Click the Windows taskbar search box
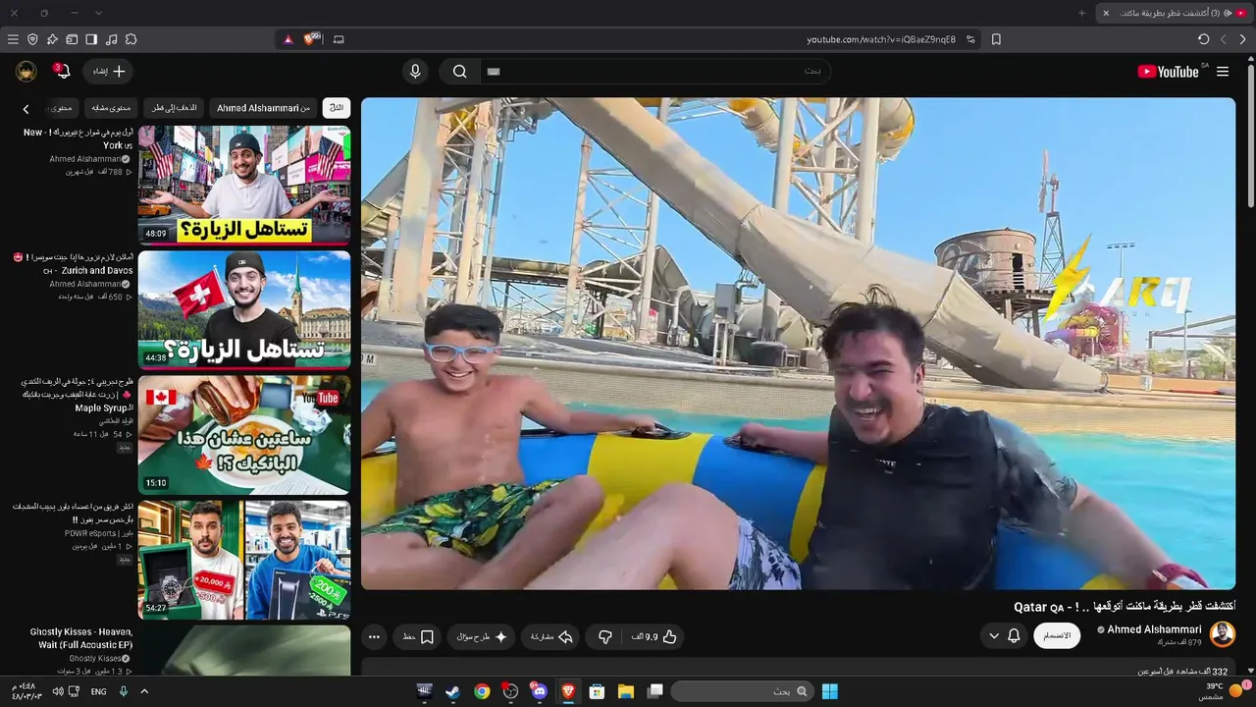The image size is (1256, 707). point(744,691)
